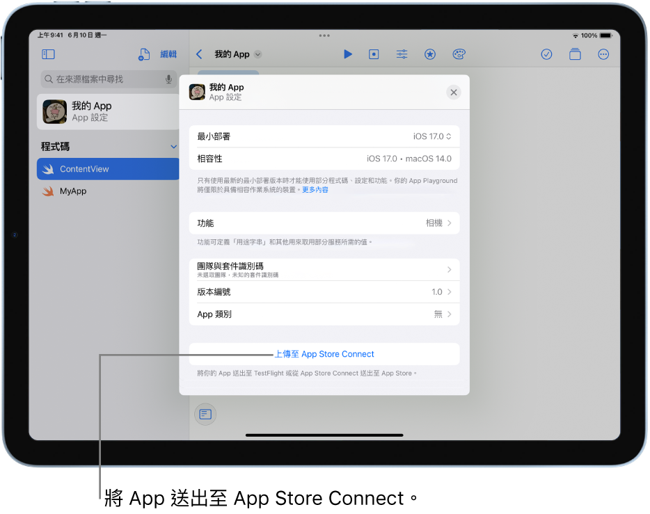Open the sliders settings icon
The height and width of the screenshot is (514, 650).
click(x=402, y=54)
